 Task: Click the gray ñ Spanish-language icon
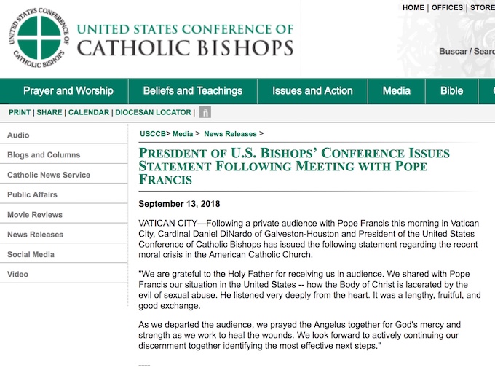(x=205, y=113)
